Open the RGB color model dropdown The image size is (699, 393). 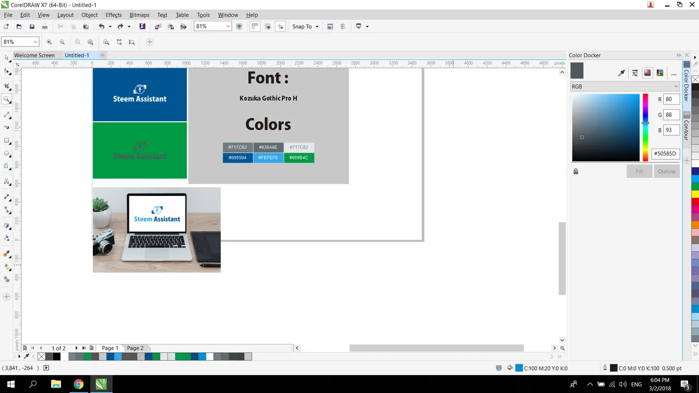[x=625, y=86]
